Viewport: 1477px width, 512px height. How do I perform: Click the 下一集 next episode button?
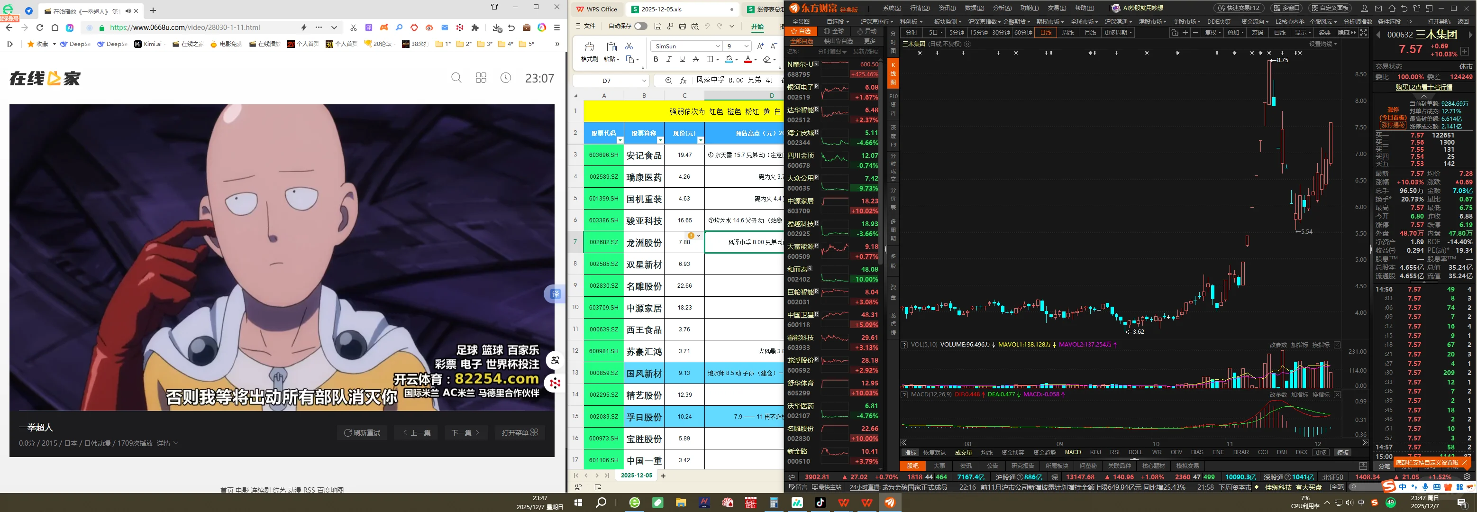(465, 433)
